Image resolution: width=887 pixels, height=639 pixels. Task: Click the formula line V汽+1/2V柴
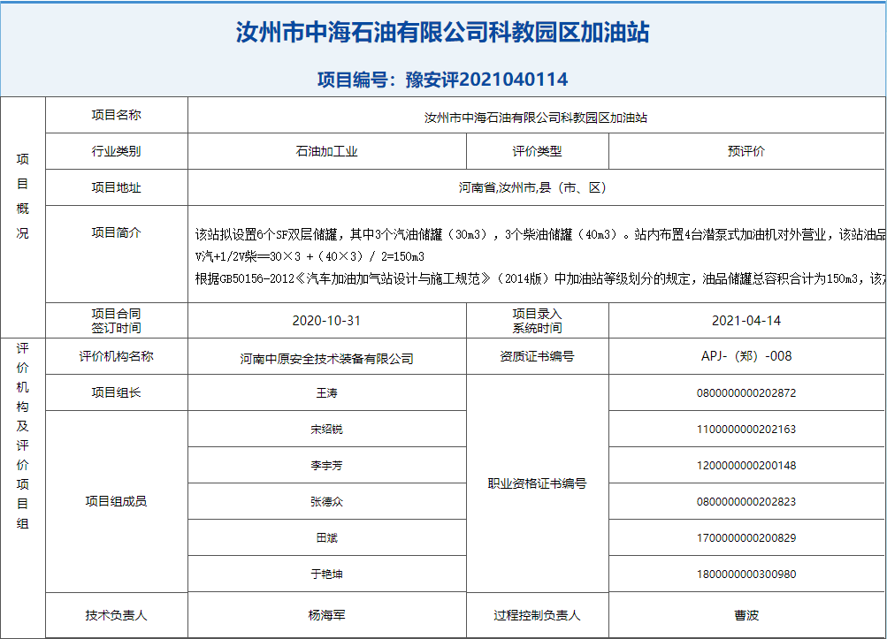click(310, 256)
